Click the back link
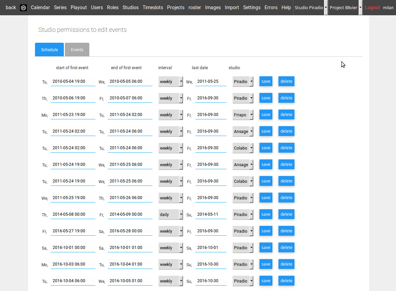This screenshot has height=291, width=396. (11, 7)
